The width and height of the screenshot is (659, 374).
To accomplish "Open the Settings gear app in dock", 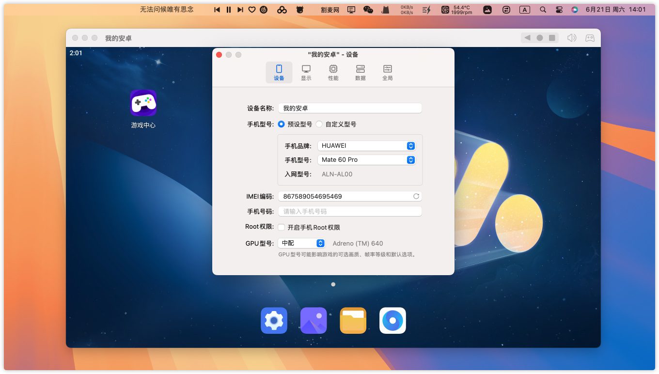I will pos(274,321).
